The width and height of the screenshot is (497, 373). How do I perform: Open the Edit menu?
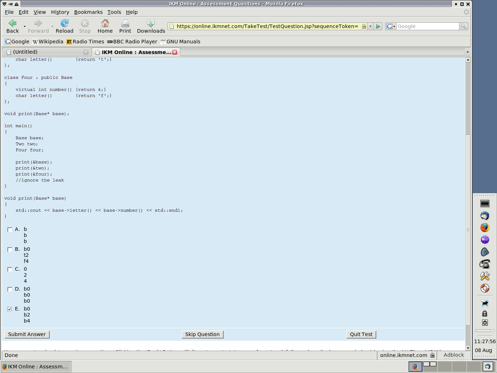click(24, 12)
